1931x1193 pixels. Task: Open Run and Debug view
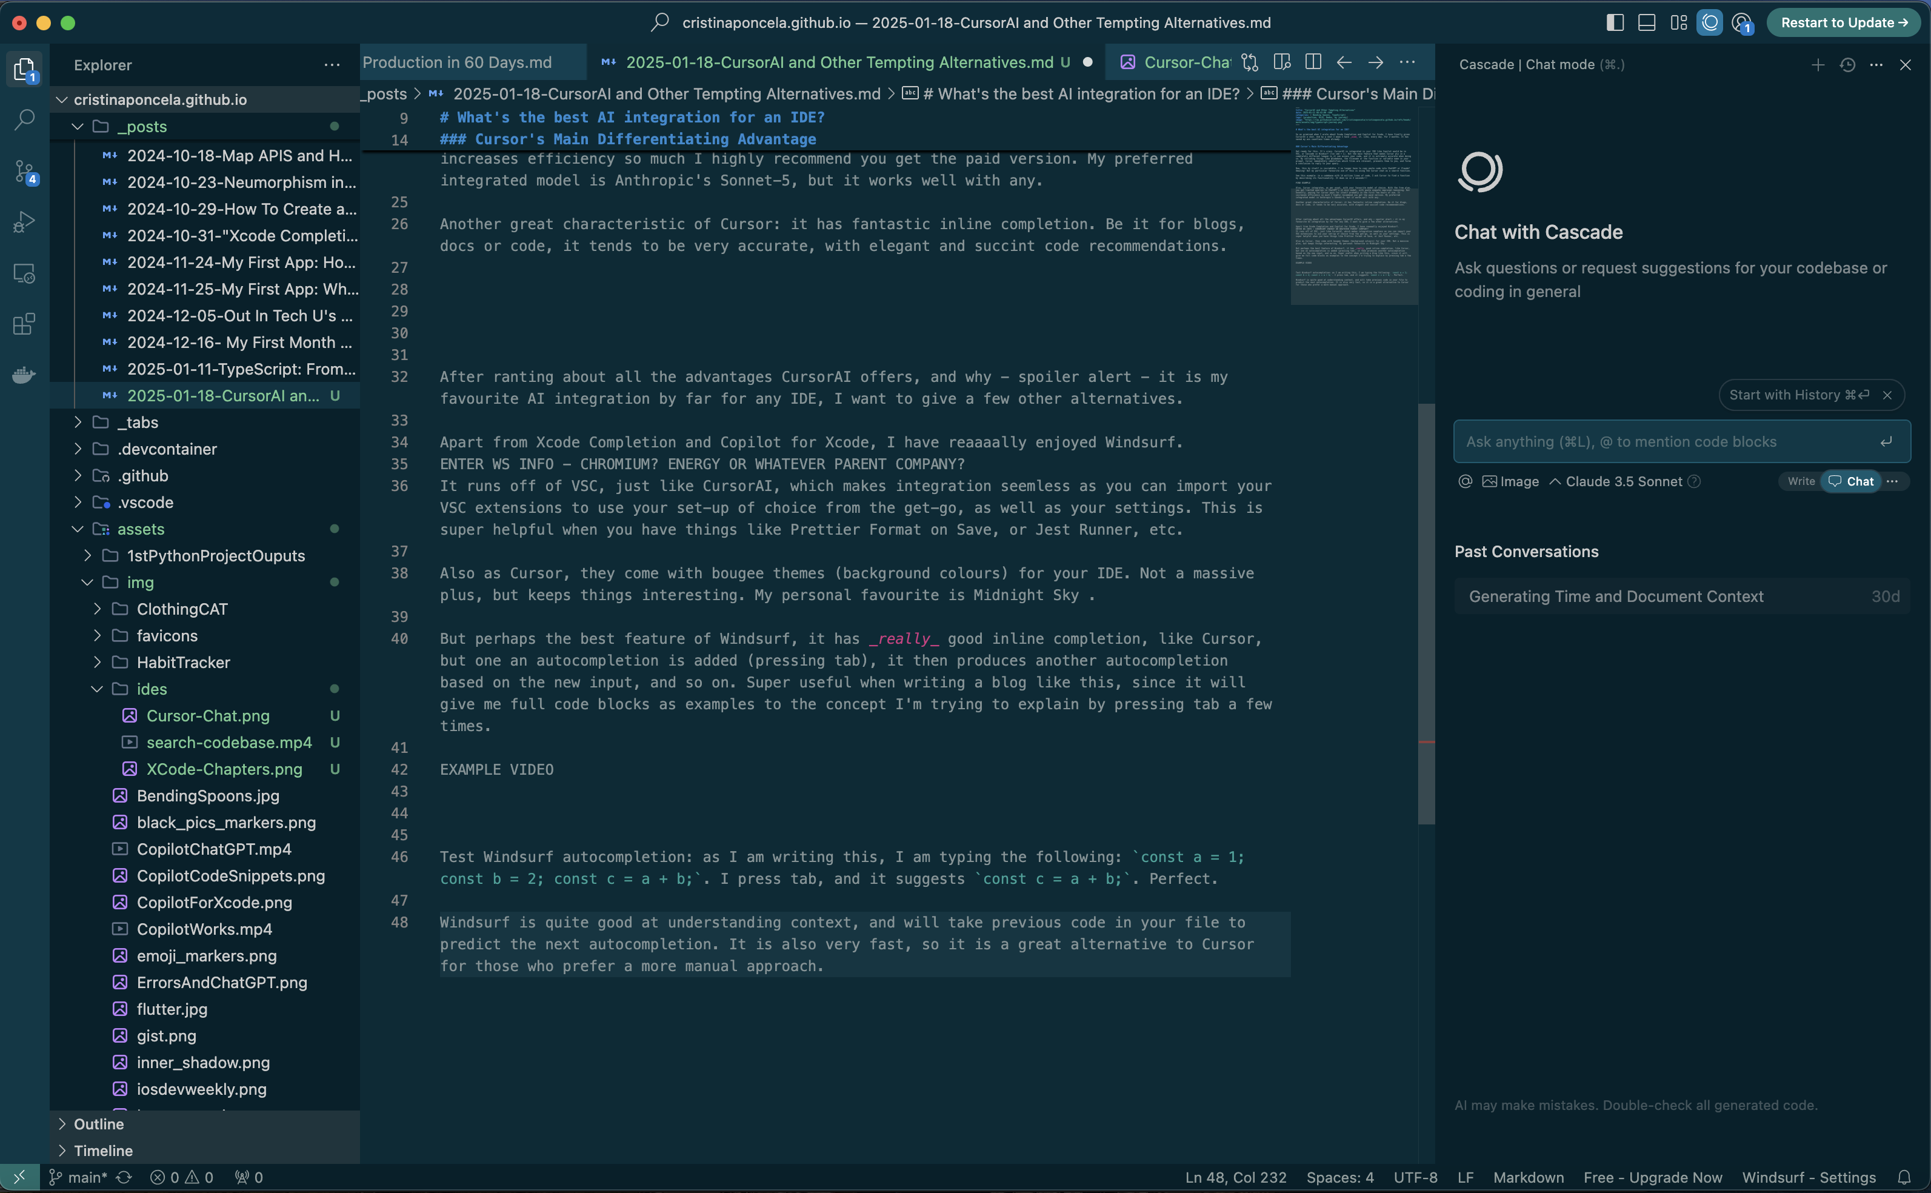click(x=24, y=222)
